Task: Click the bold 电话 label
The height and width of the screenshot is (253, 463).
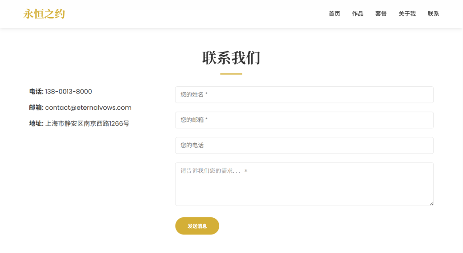Action: pyautogui.click(x=36, y=92)
